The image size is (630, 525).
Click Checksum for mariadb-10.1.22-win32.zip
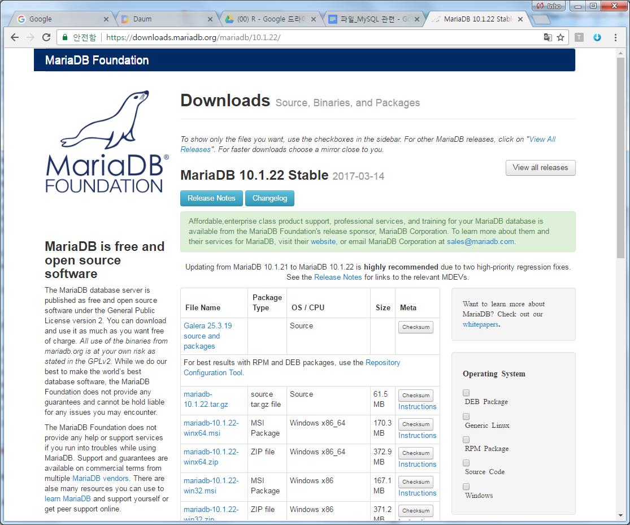pos(416,511)
